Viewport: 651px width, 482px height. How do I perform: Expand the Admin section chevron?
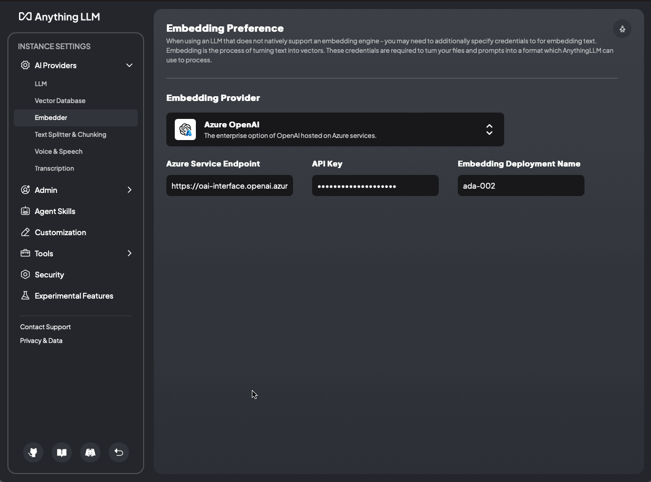coord(129,190)
